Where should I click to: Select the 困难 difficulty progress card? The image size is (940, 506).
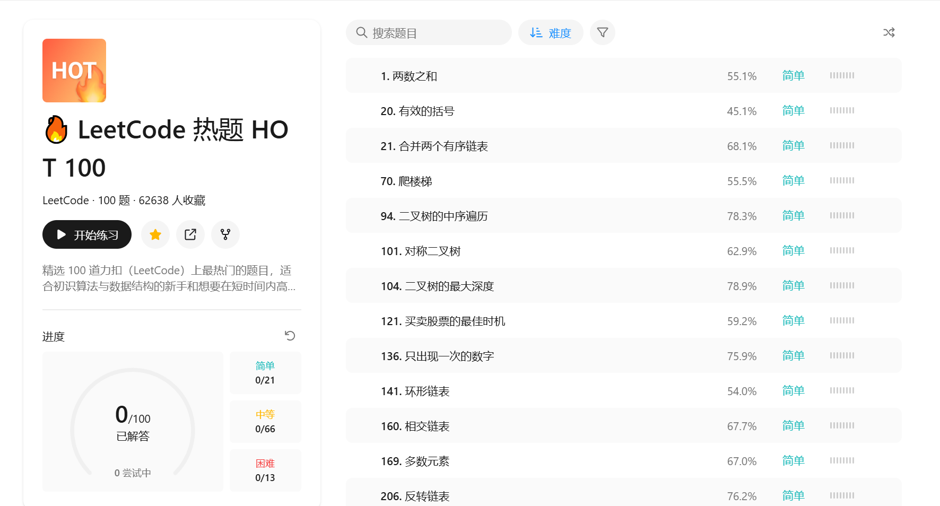coord(265,470)
